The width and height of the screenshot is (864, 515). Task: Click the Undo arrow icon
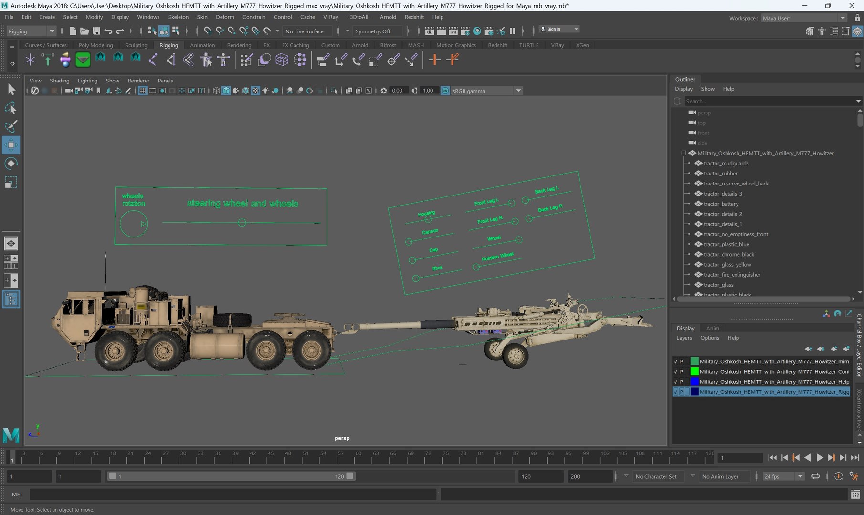(x=108, y=31)
